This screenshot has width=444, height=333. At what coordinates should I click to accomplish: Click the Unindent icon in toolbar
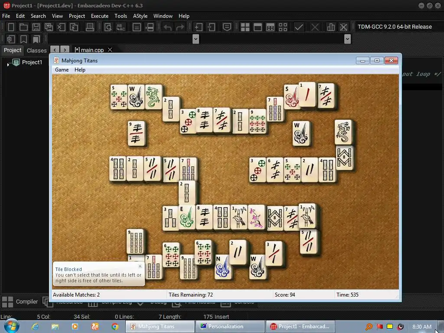[211, 27]
